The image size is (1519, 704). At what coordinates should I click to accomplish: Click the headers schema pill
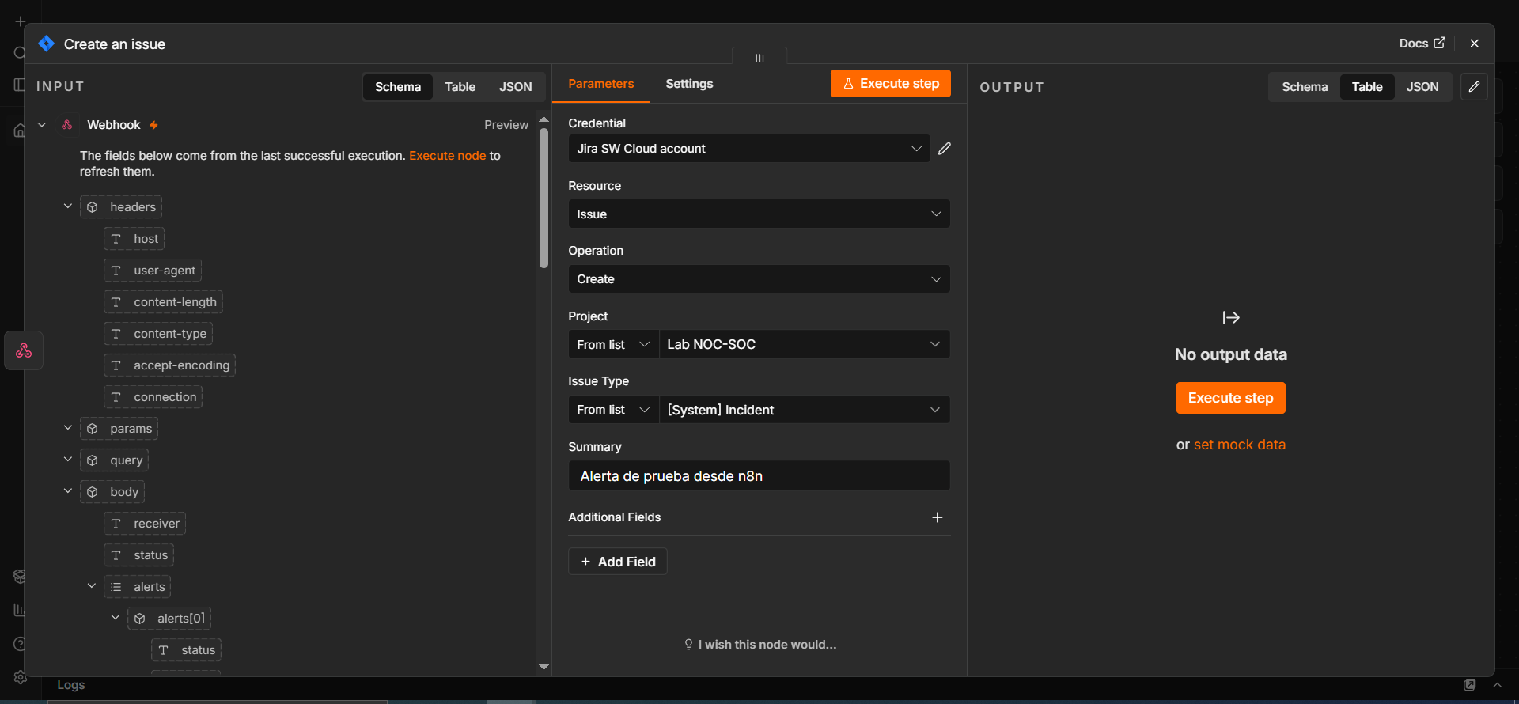[121, 207]
